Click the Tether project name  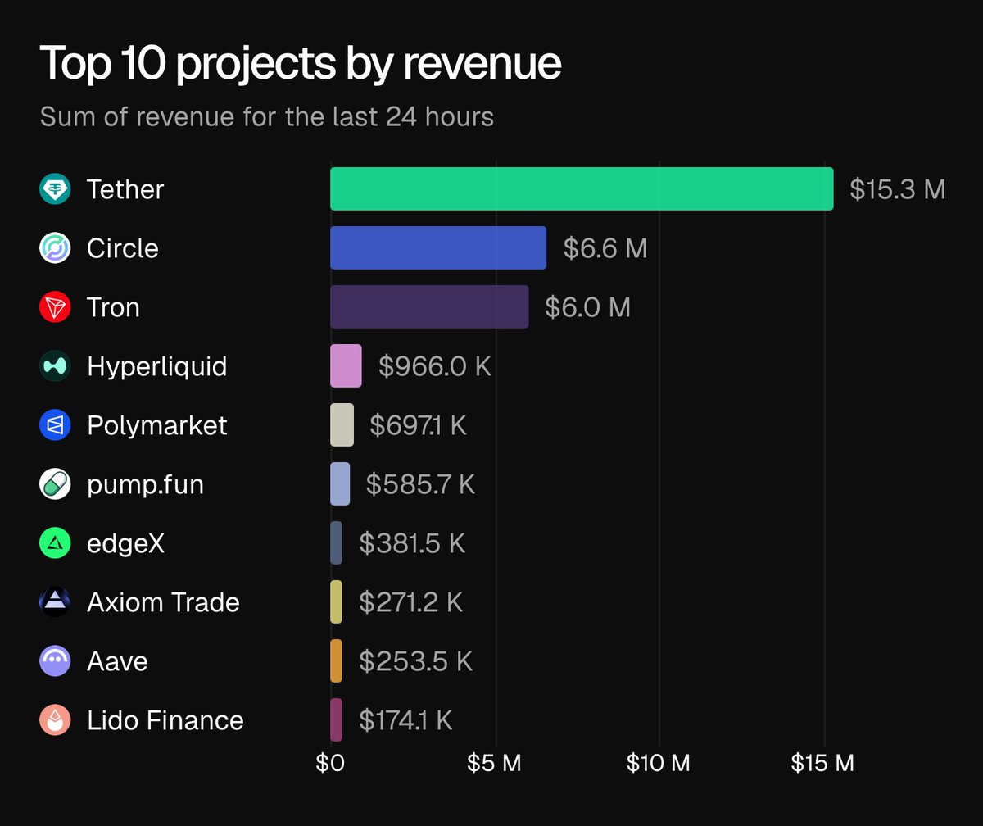125,189
